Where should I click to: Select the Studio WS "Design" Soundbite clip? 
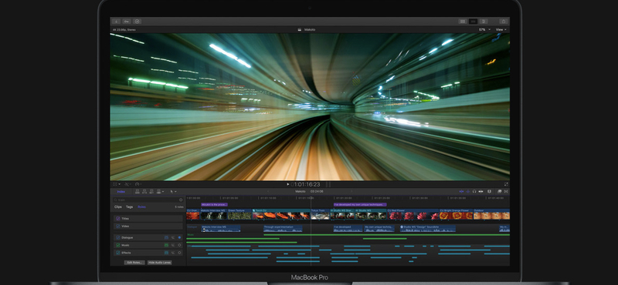click(x=428, y=229)
